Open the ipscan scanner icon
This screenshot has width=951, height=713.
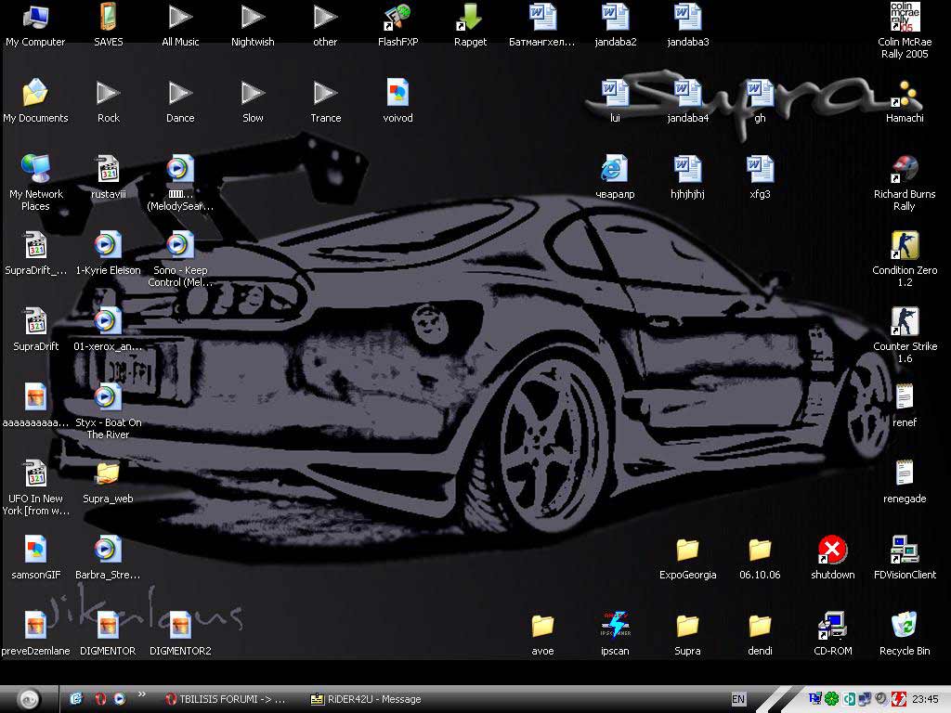[x=615, y=626]
